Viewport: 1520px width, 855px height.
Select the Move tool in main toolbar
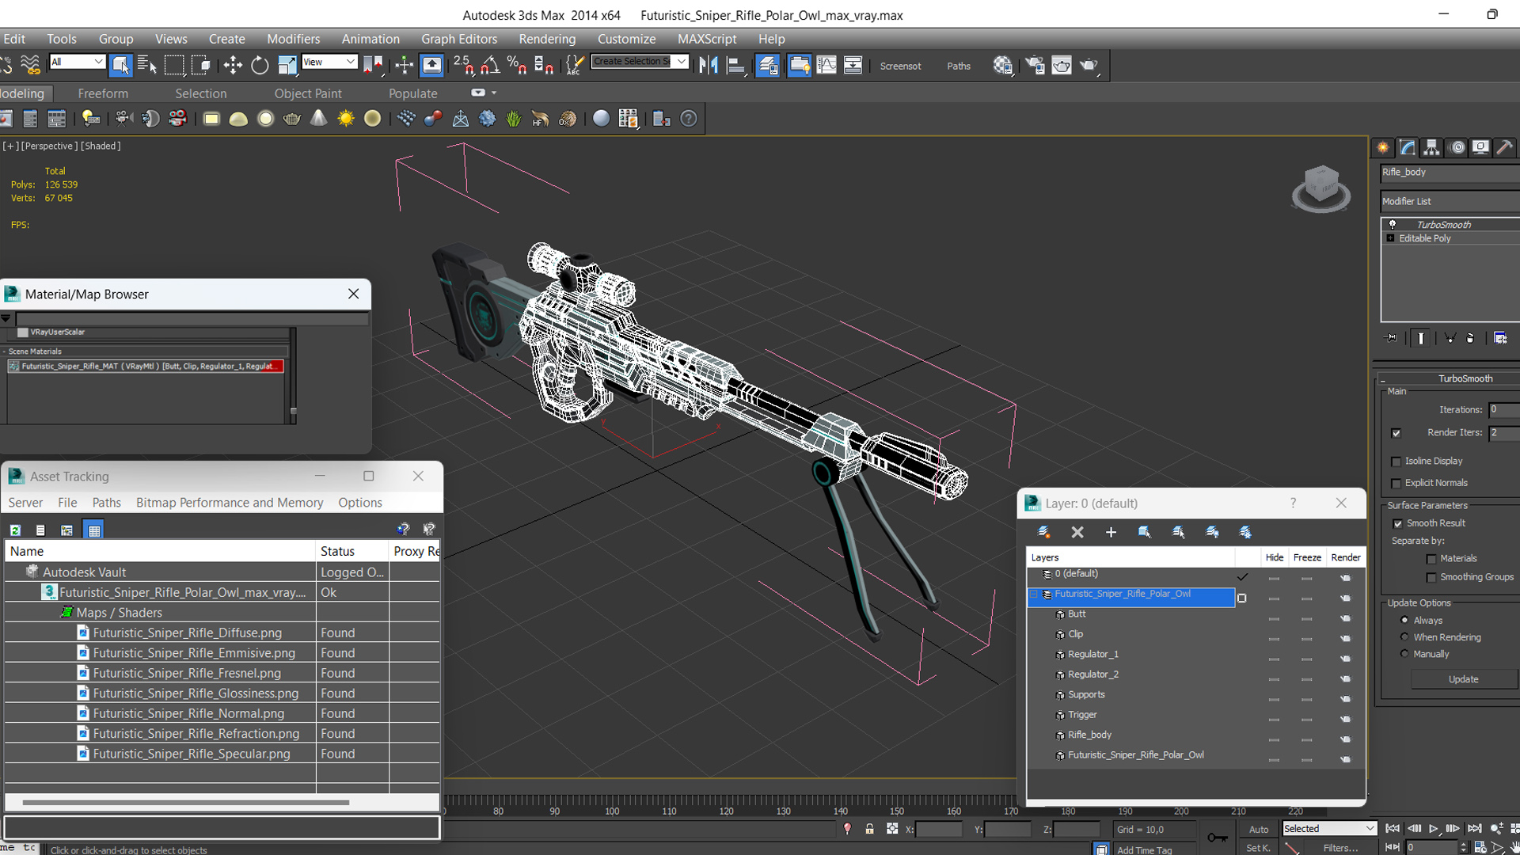[233, 66]
